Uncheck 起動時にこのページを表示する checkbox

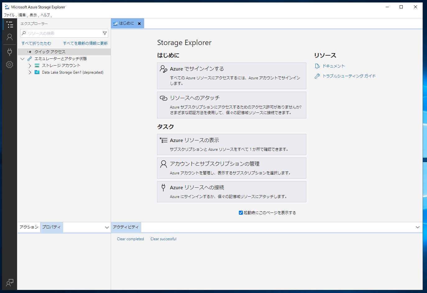point(241,213)
